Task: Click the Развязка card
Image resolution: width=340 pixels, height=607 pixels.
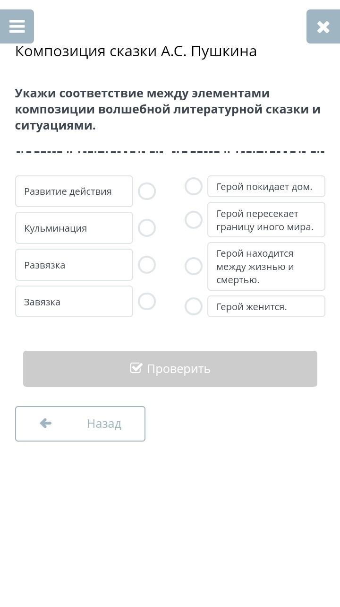Action: 74,265
